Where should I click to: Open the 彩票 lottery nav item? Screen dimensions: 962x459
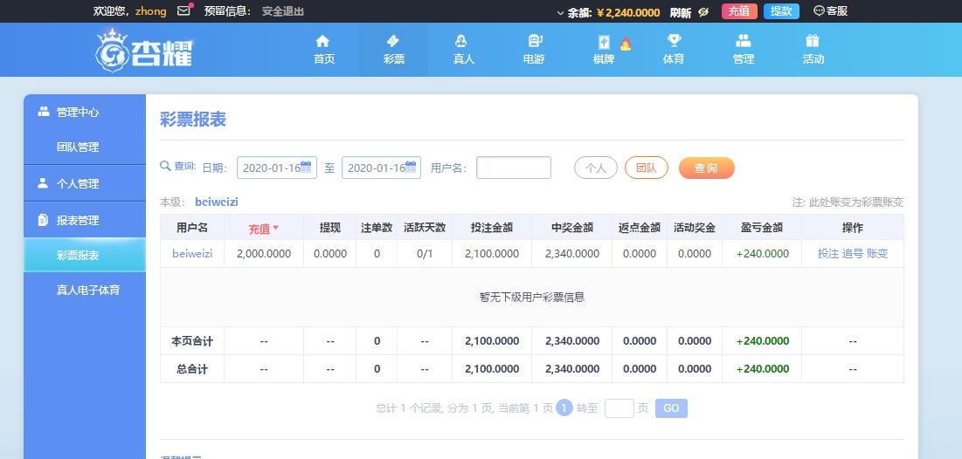(x=394, y=50)
